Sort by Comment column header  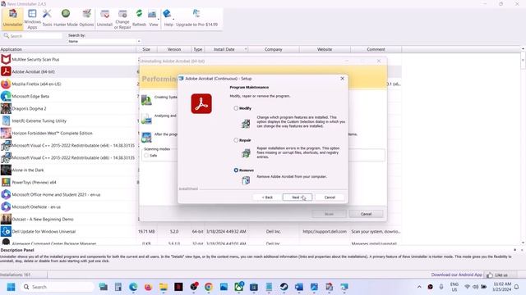click(376, 49)
